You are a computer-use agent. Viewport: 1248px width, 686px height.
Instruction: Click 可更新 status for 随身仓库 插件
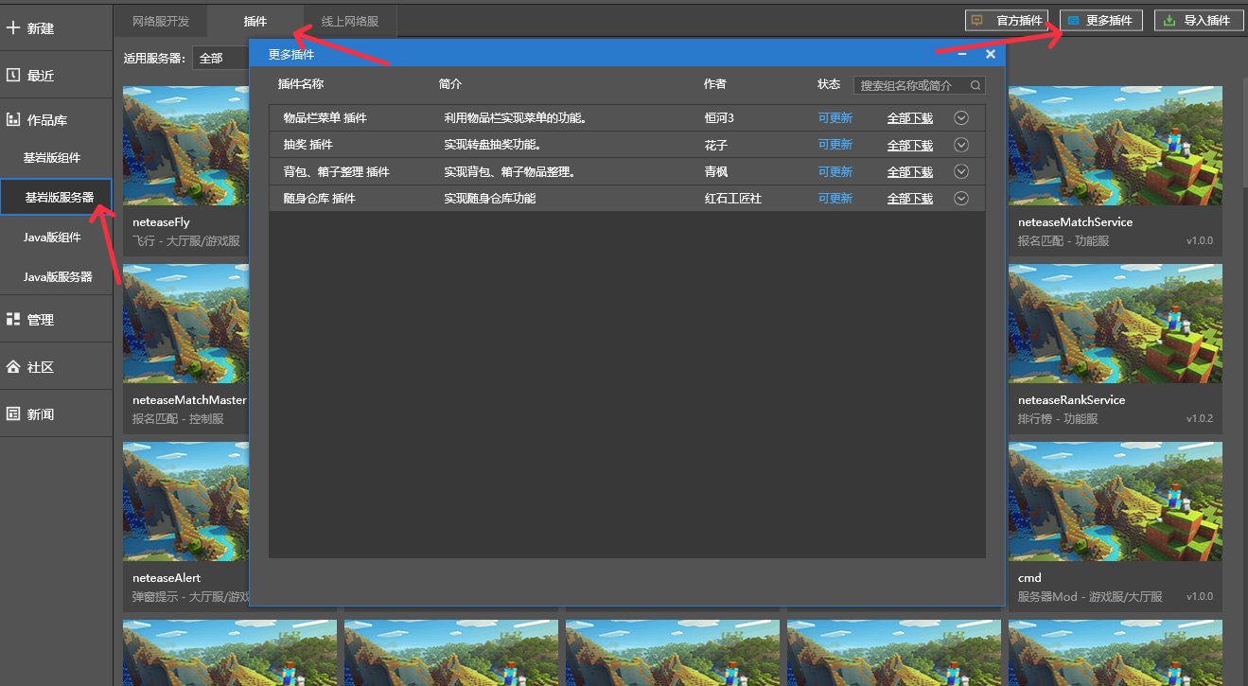(835, 199)
